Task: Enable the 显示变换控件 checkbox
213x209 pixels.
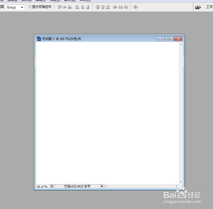Action: coord(30,7)
